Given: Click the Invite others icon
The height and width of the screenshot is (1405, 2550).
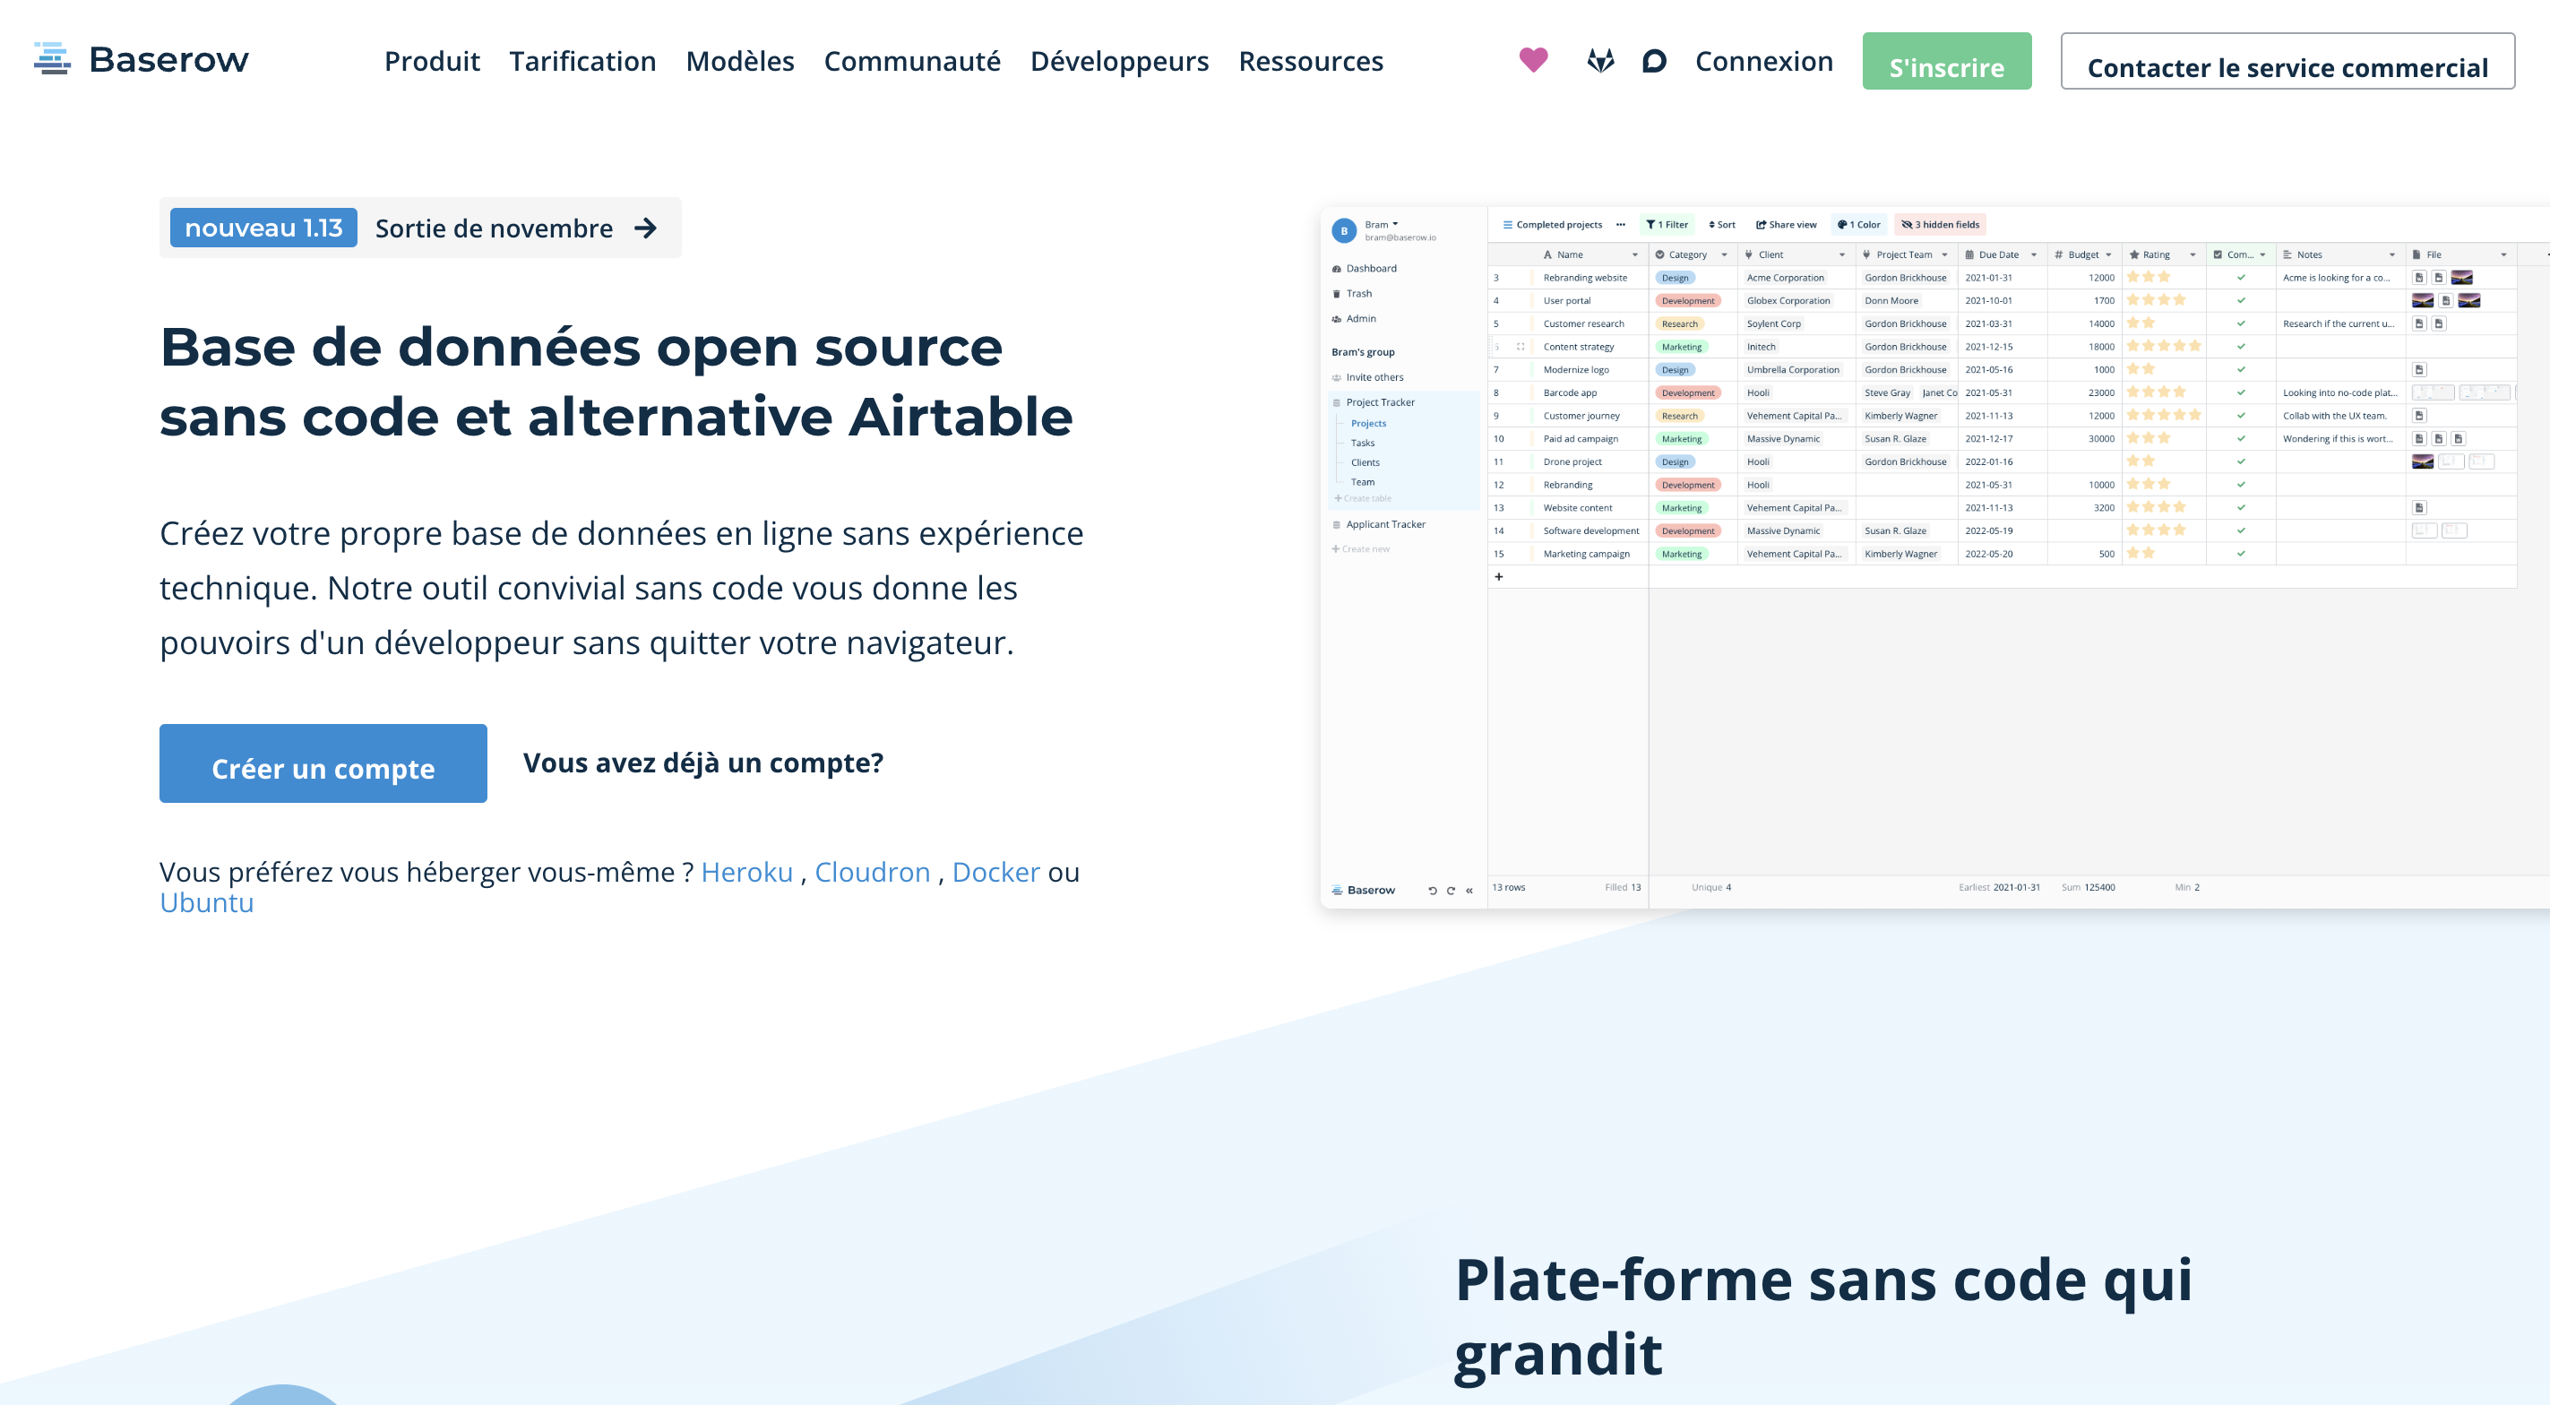Looking at the screenshot, I should (x=1336, y=377).
